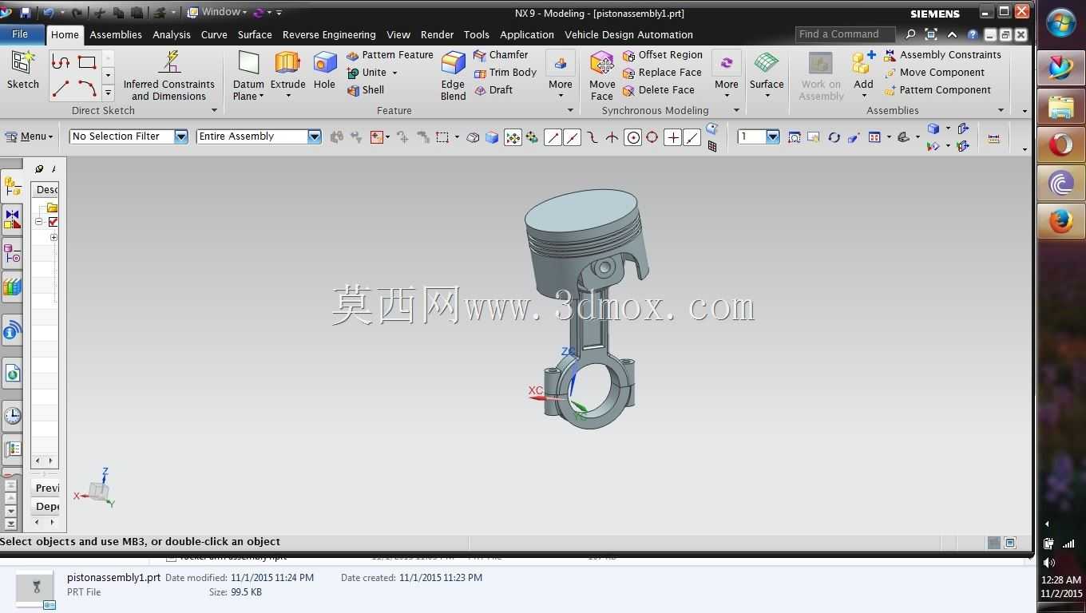
Task: Click the volume icon in system tray
Action: click(1048, 563)
